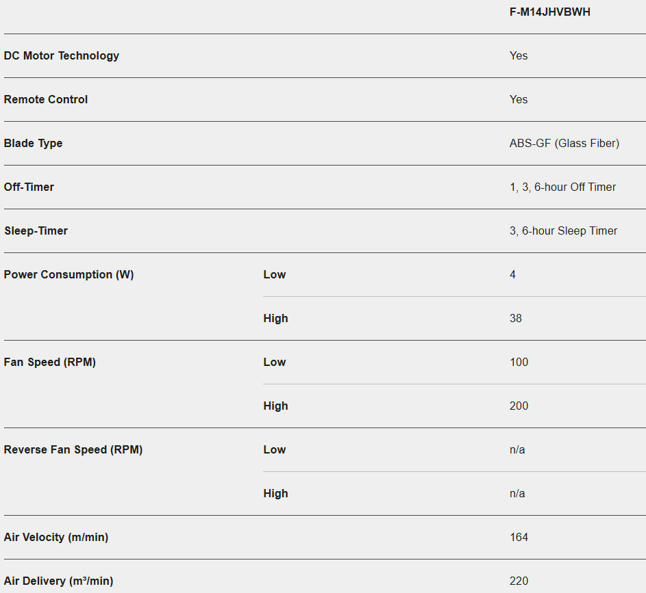646x593 pixels.
Task: Click the Air Delivery value 220
Action: pyautogui.click(x=519, y=581)
